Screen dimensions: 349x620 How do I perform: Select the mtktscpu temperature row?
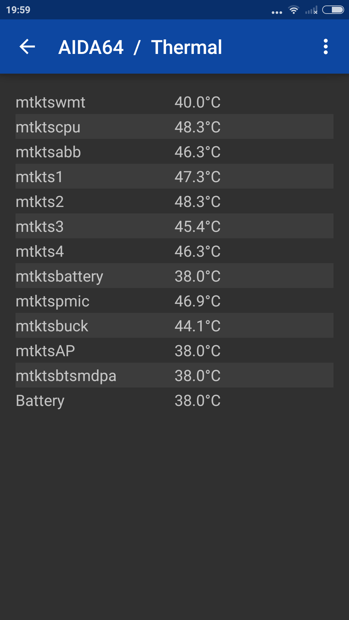pyautogui.click(x=174, y=127)
